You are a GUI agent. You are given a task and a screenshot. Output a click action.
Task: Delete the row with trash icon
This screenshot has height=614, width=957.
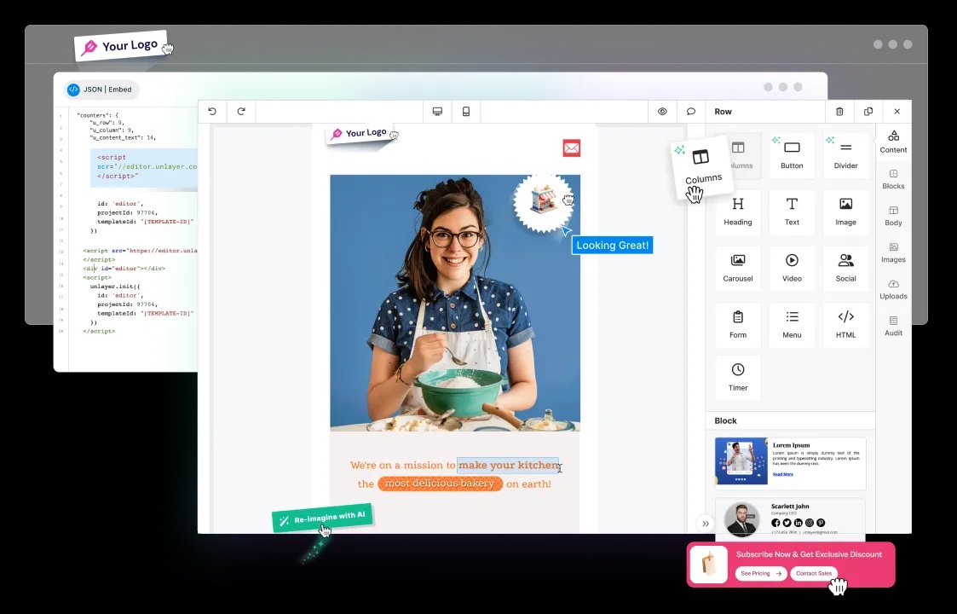(x=839, y=112)
